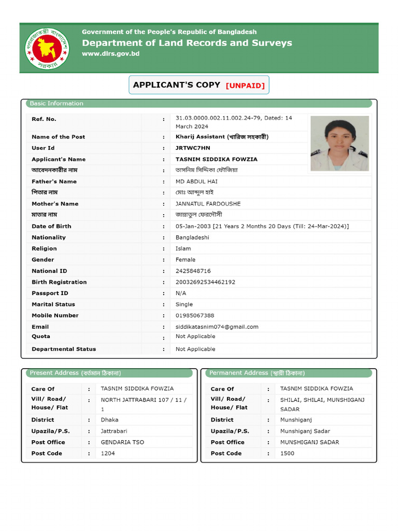Viewport: 398px width, 531px height.
Task: Click SHILAI, SHILAI, MUNSHIGANJ SADAR address
Action: [322, 404]
